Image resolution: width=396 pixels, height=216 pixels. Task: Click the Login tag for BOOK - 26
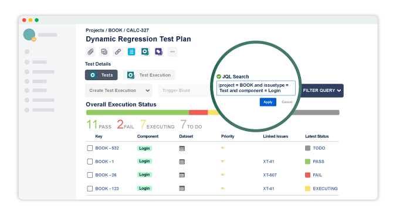[x=144, y=174]
